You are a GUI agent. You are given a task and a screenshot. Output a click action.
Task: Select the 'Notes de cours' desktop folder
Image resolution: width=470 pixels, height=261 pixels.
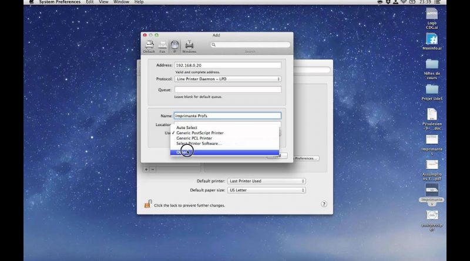point(432,69)
